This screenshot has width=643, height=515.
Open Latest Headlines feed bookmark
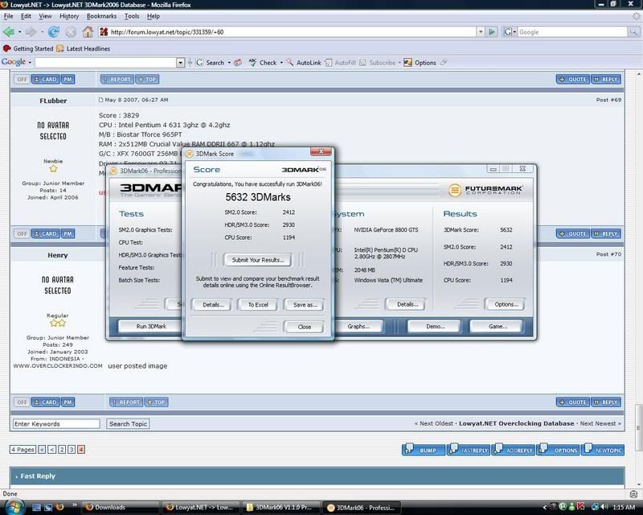click(x=84, y=48)
